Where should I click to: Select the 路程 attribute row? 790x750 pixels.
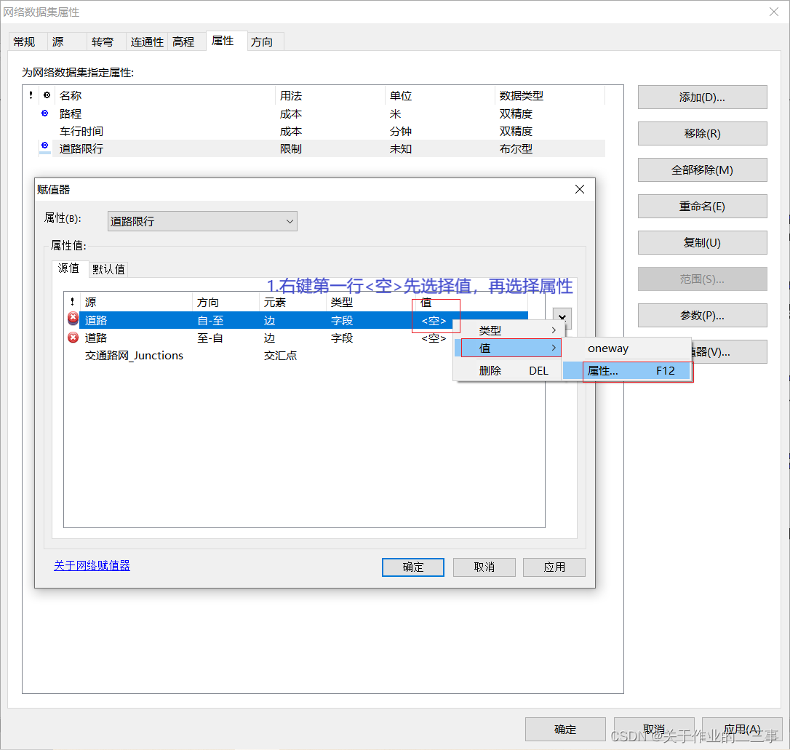[322, 113]
